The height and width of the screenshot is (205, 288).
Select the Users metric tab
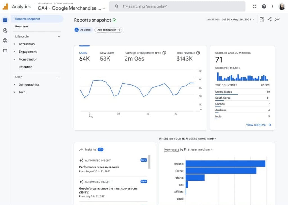pyautogui.click(x=84, y=56)
